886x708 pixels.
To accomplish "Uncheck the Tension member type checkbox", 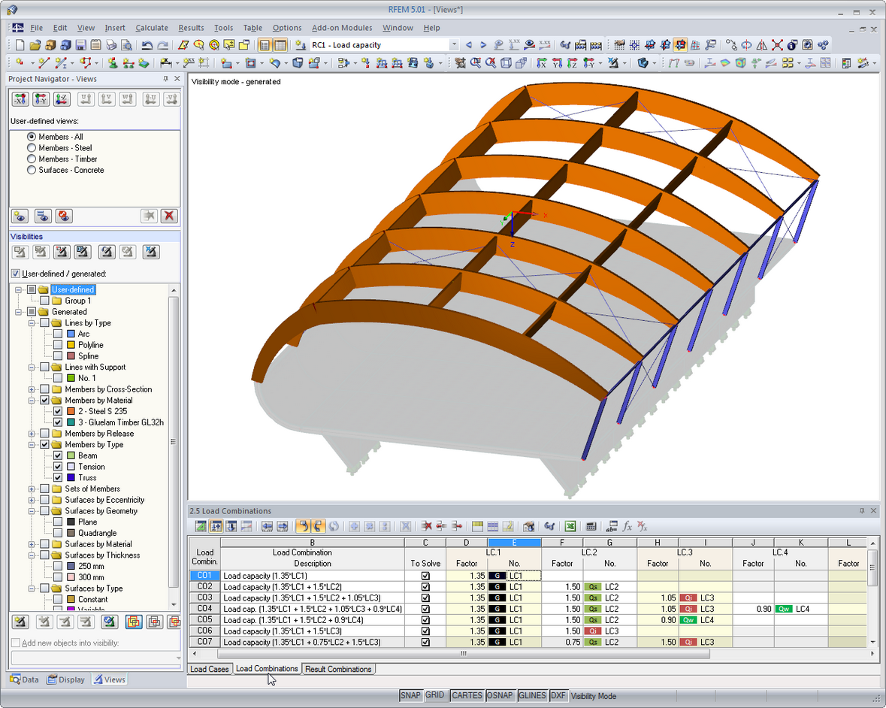I will (58, 467).
